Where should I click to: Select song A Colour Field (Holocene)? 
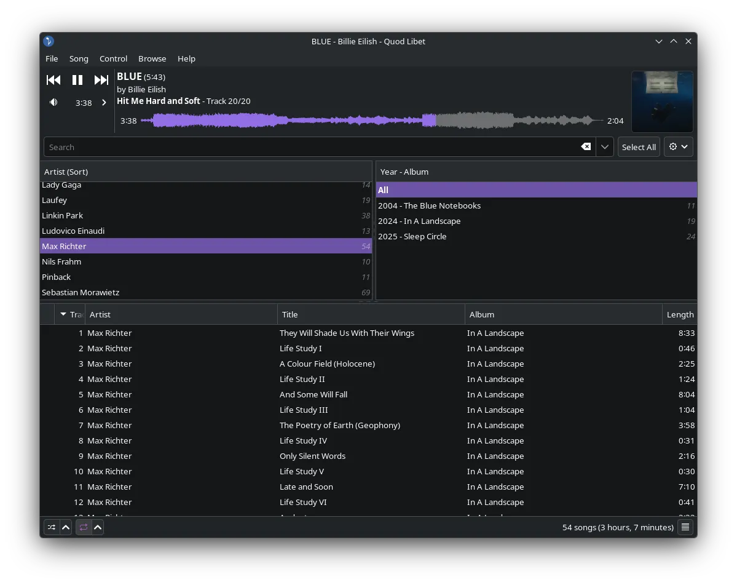(368, 364)
